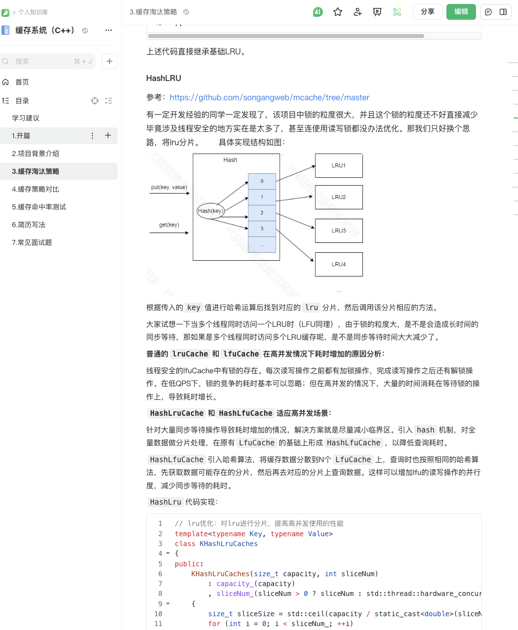
Task: Open the knowledge base more options menu
Action: coord(109,30)
